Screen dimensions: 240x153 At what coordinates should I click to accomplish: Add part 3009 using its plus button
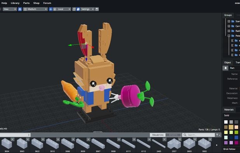click(x=89, y=139)
